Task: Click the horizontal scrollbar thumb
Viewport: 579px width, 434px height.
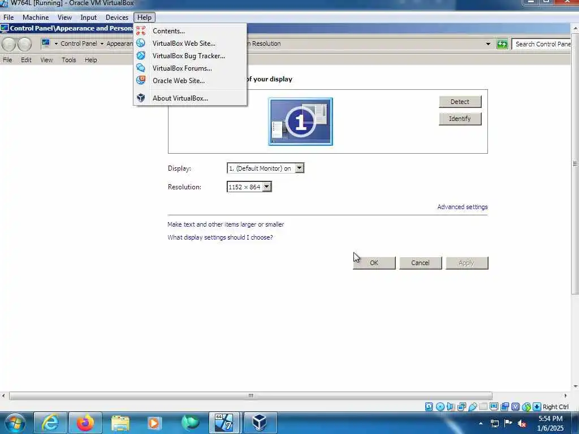Action: [x=250, y=396]
